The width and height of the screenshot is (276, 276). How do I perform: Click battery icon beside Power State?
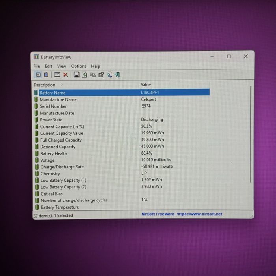[36, 120]
